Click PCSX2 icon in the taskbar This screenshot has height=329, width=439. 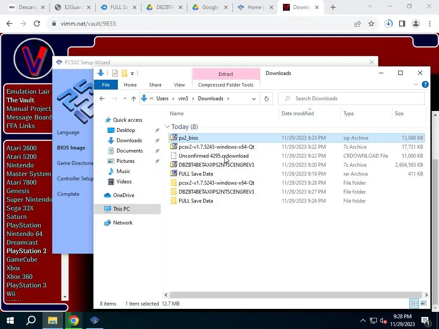click(94, 320)
